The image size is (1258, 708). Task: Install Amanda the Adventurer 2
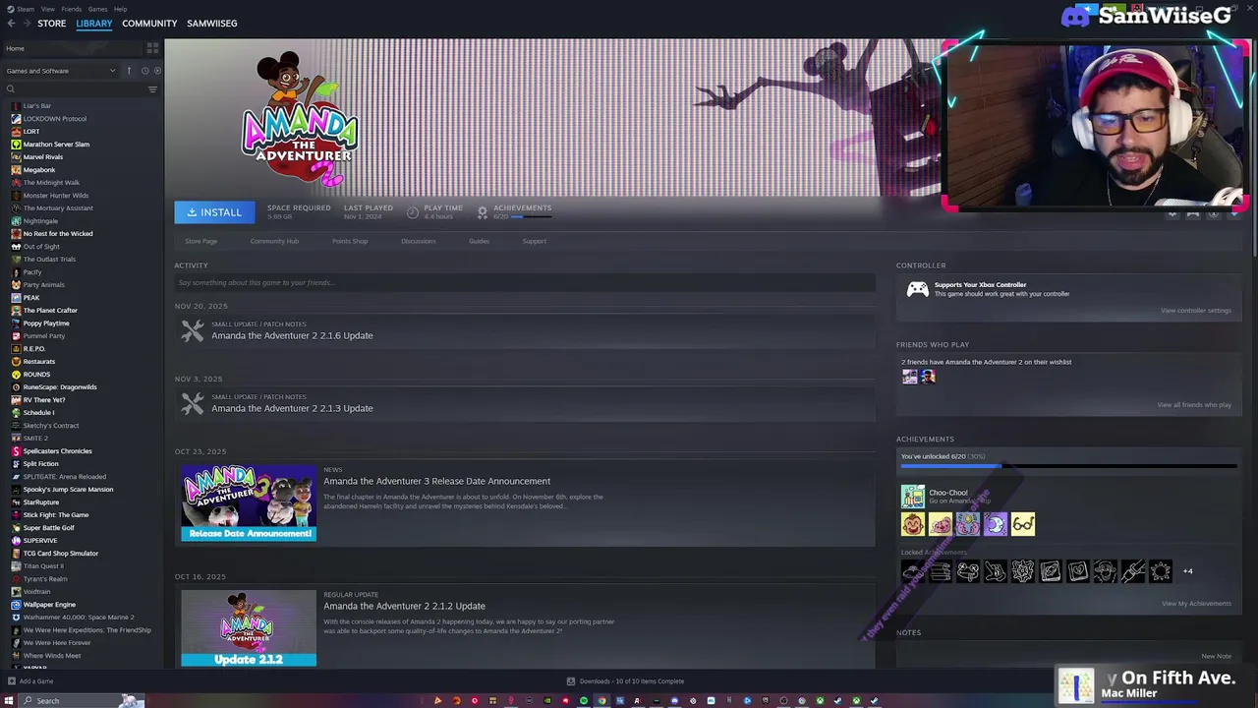(214, 212)
